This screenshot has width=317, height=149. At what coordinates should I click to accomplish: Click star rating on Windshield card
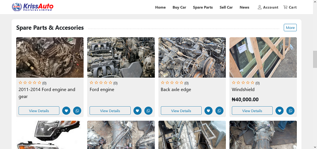pos(243,83)
